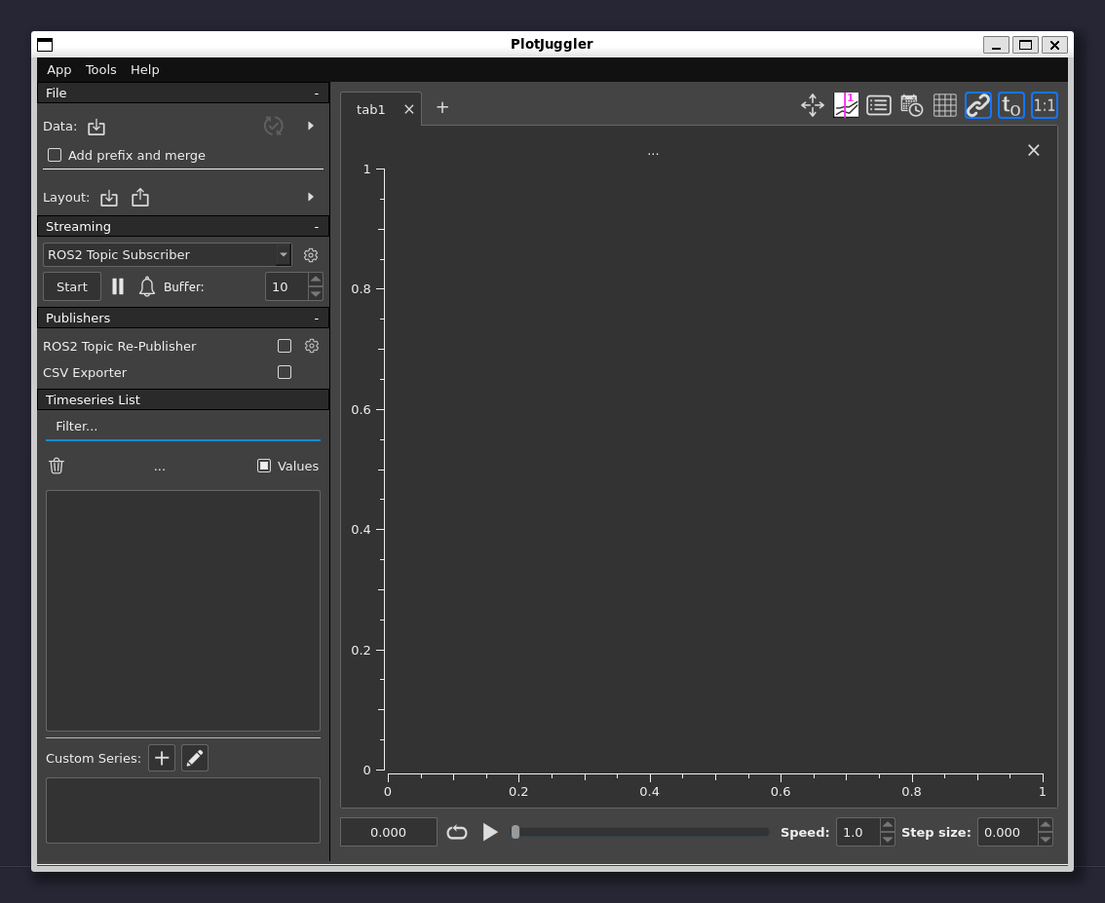Toggle the loop playback icon
This screenshot has width=1105, height=903.
(x=457, y=833)
